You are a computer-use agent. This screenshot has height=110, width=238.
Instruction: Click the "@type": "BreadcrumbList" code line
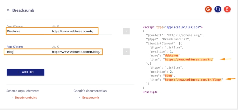(x=168, y=39)
